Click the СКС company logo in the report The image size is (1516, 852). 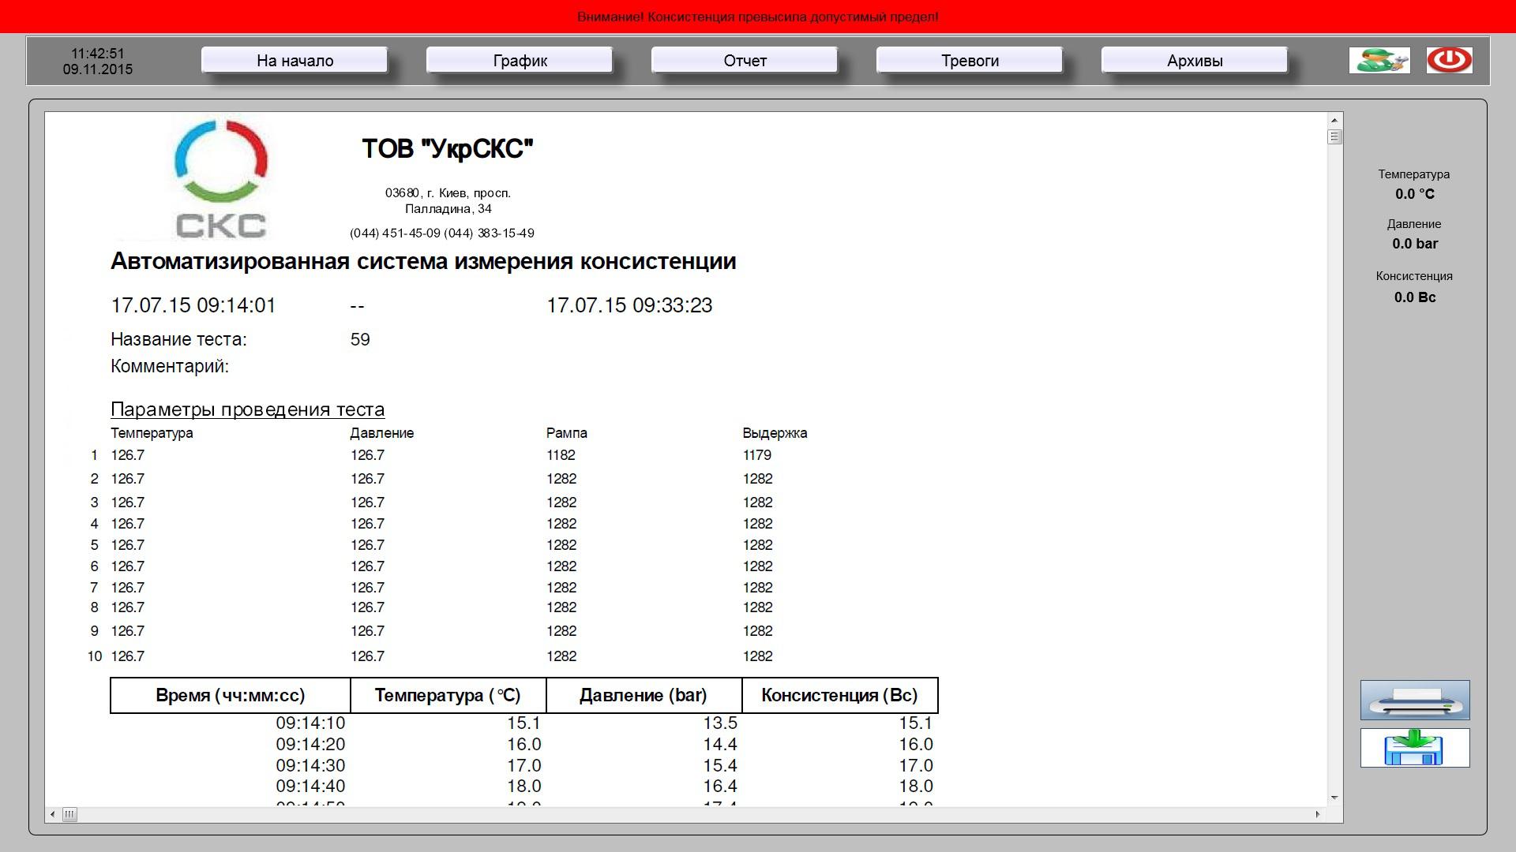click(220, 180)
